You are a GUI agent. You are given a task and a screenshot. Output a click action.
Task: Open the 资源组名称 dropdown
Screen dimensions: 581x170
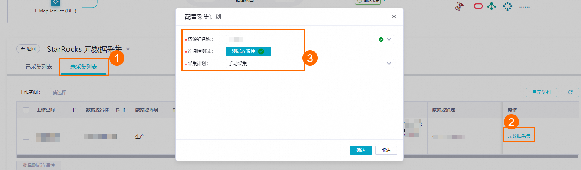(310, 39)
